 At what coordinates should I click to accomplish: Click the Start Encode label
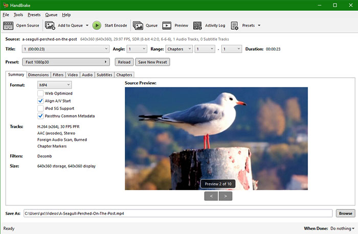(116, 26)
